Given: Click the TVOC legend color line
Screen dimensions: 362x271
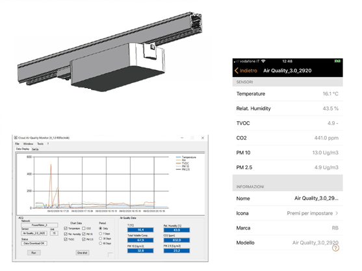Looking at the screenshot, I should pos(179,163).
